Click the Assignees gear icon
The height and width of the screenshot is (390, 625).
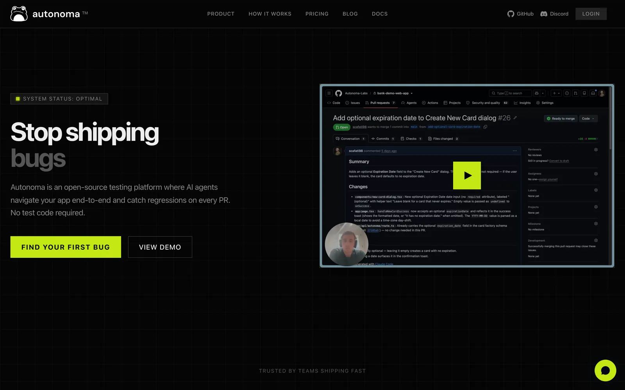[x=596, y=174]
